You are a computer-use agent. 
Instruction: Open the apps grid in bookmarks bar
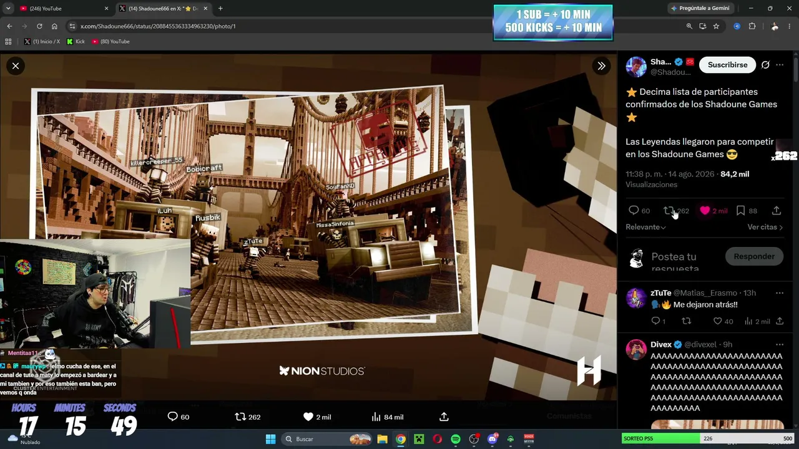pyautogui.click(x=8, y=42)
